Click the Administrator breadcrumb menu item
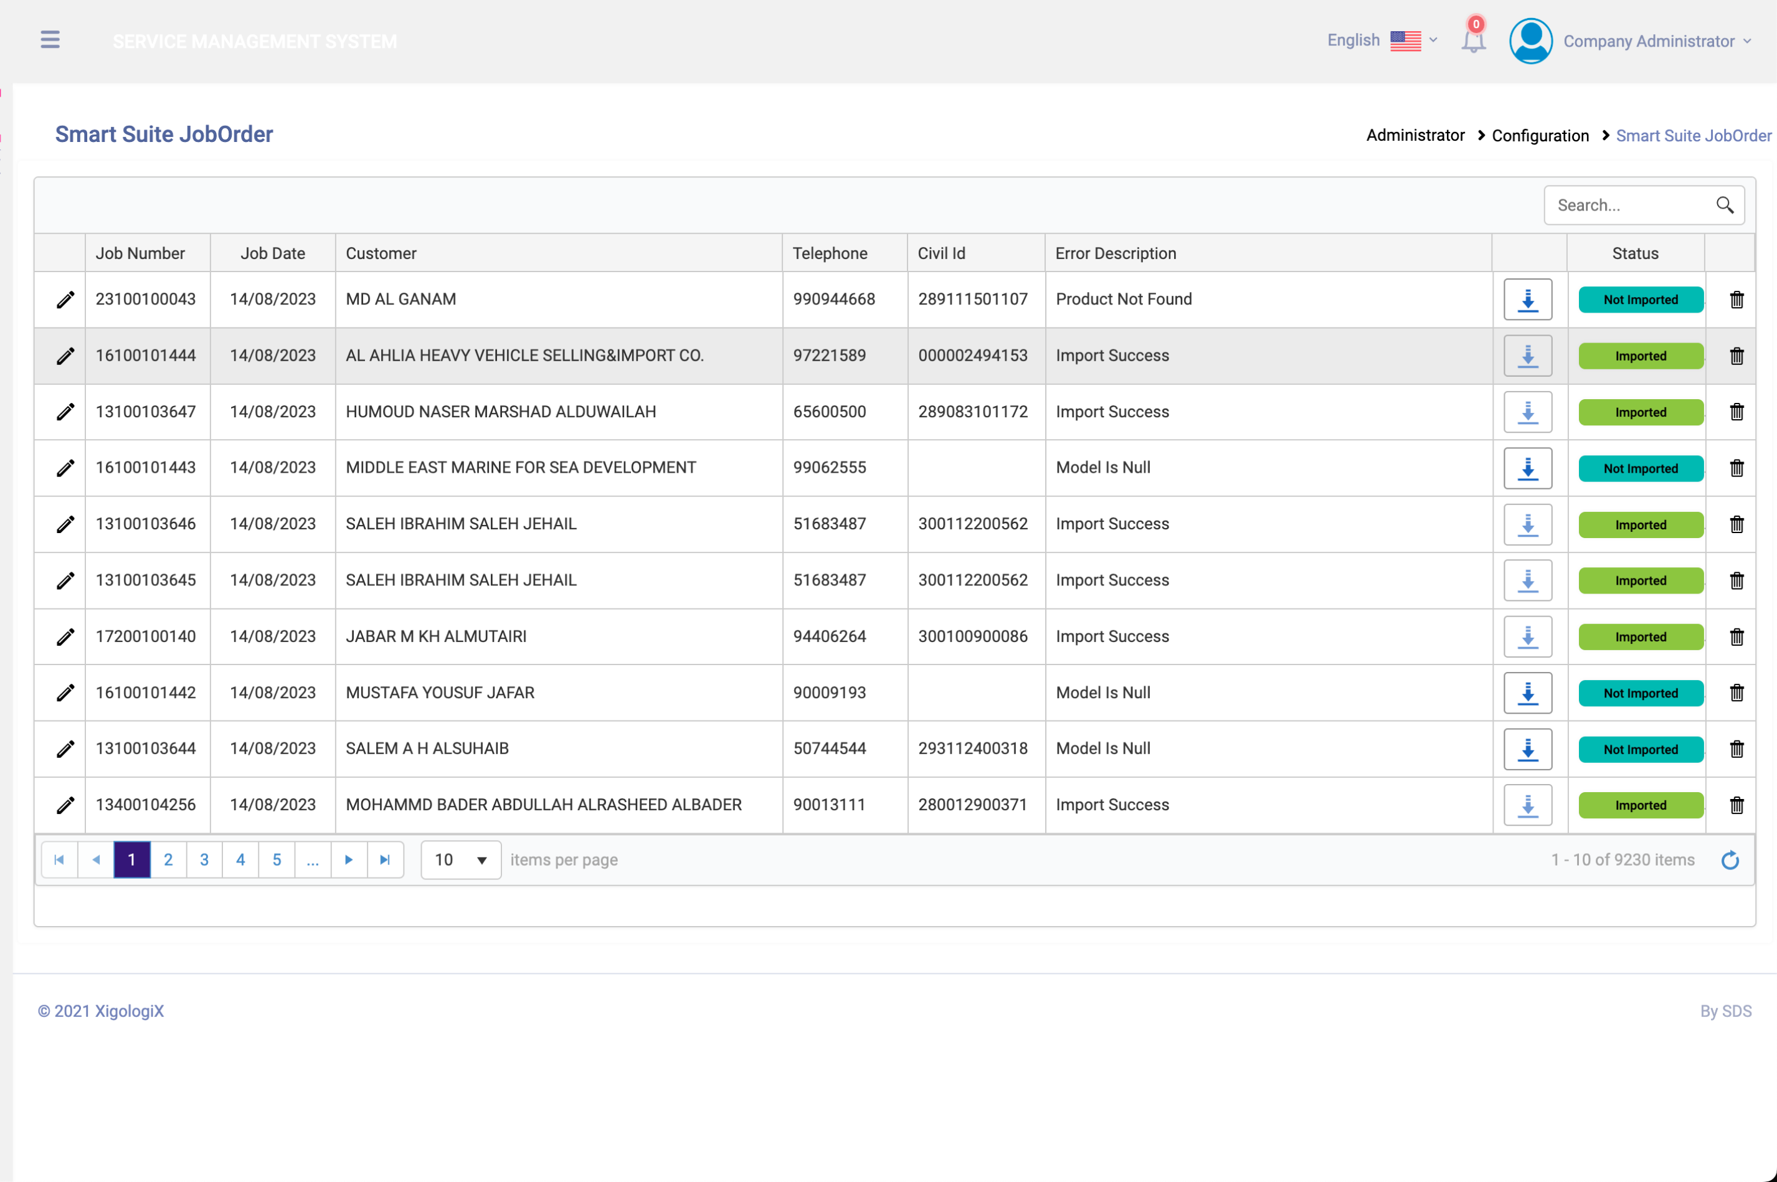The width and height of the screenshot is (1777, 1182). (1416, 136)
